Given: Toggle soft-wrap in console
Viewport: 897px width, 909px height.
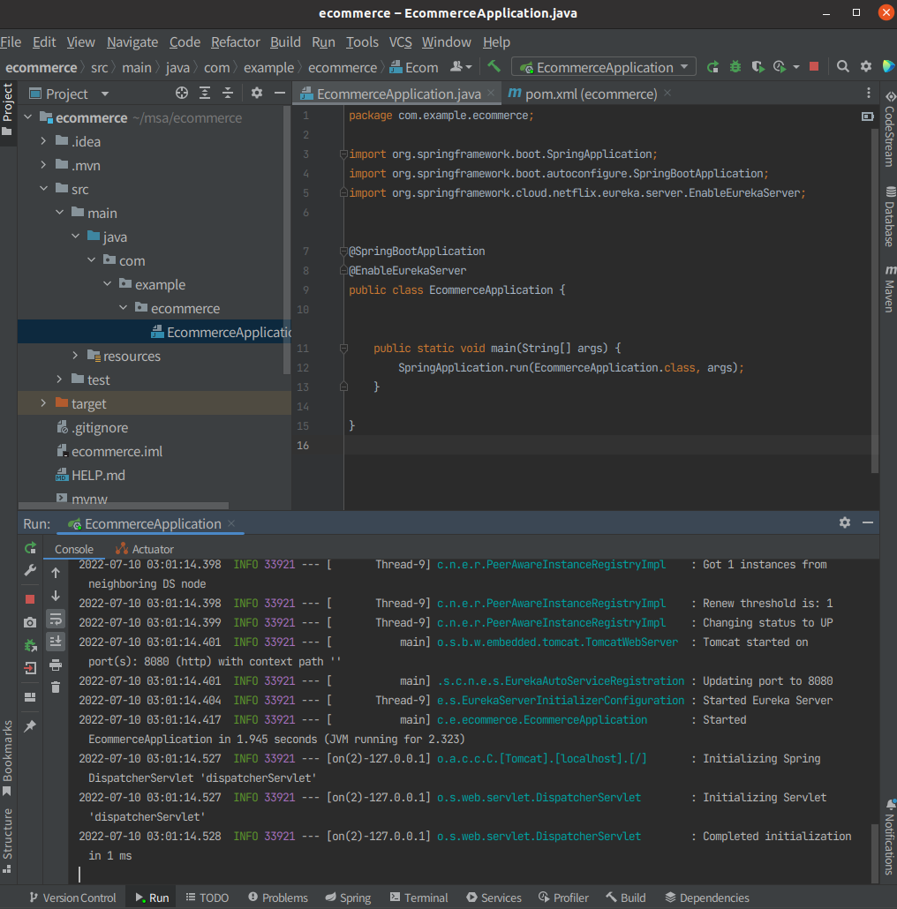Looking at the screenshot, I should coord(56,618).
